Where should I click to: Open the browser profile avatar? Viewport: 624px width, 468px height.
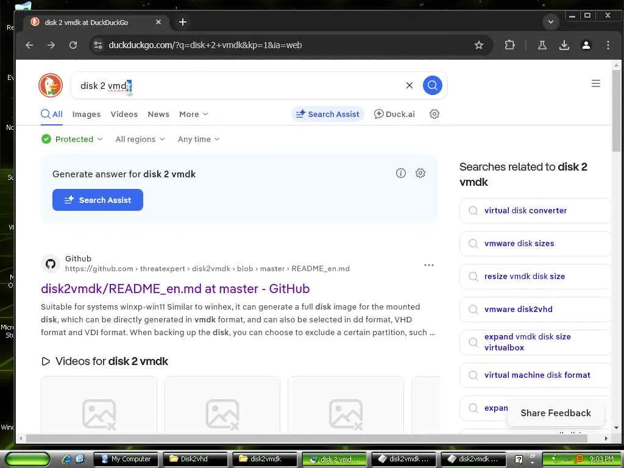tap(586, 45)
